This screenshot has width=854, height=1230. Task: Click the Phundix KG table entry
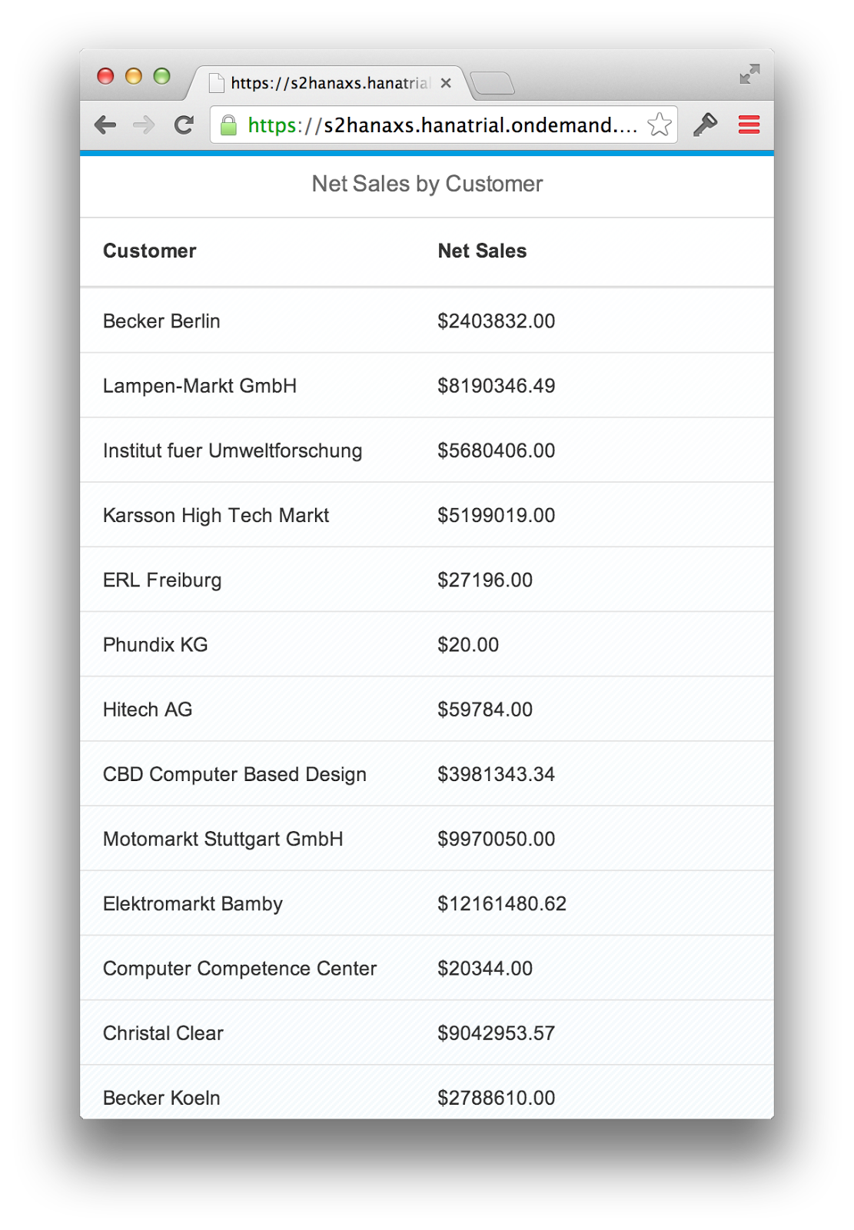[155, 645]
